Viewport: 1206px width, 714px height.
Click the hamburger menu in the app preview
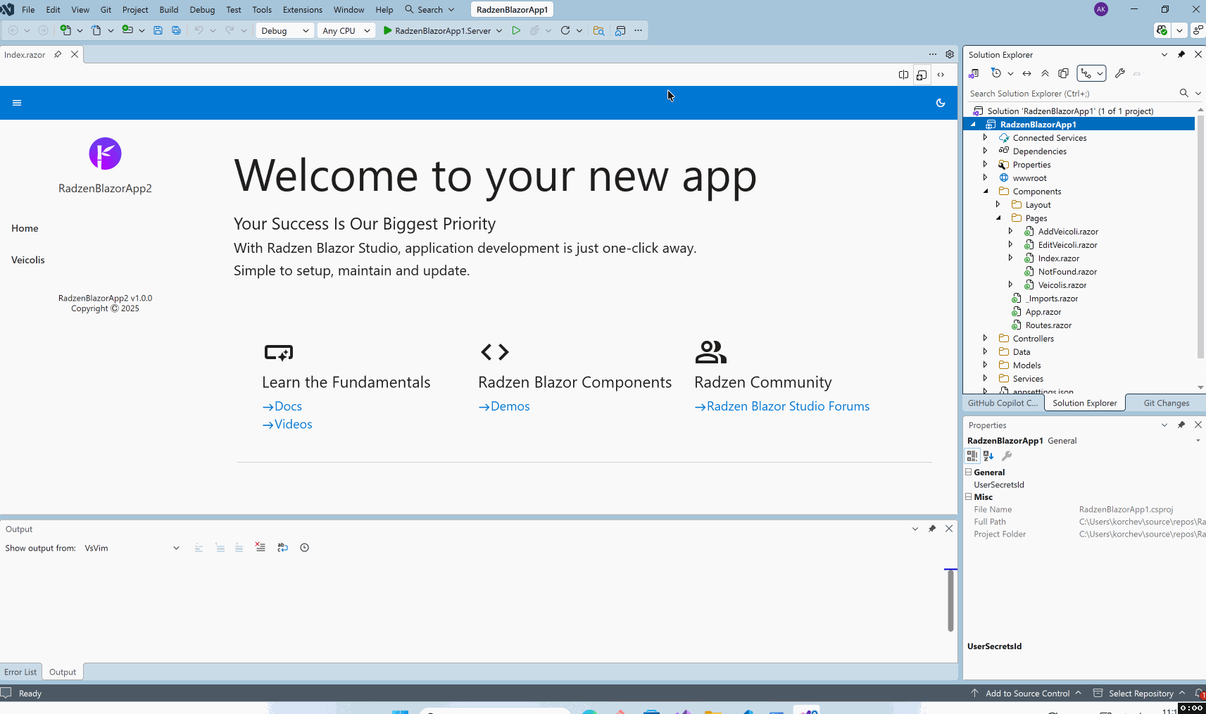[17, 103]
